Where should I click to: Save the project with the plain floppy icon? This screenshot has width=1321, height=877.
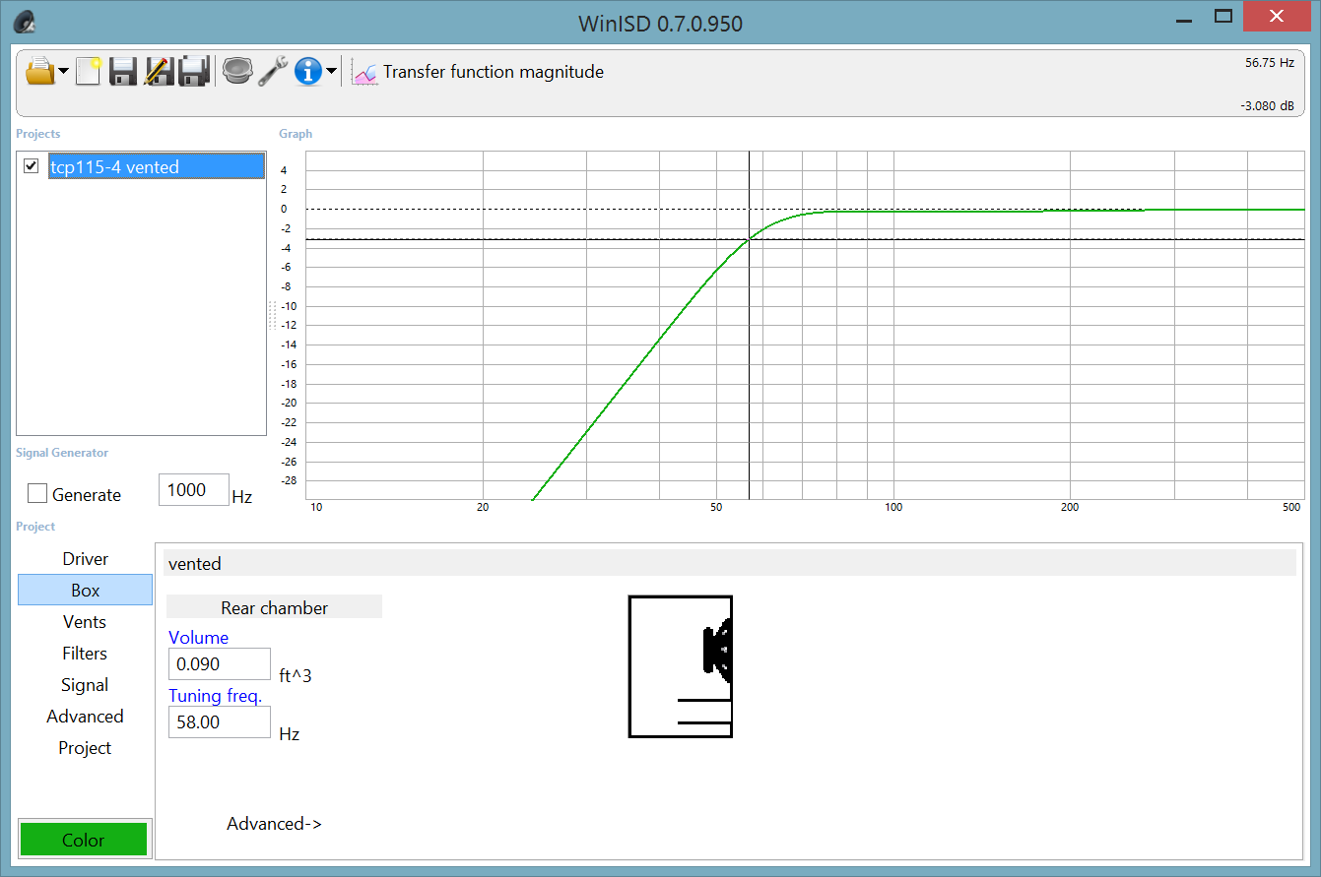click(x=123, y=71)
